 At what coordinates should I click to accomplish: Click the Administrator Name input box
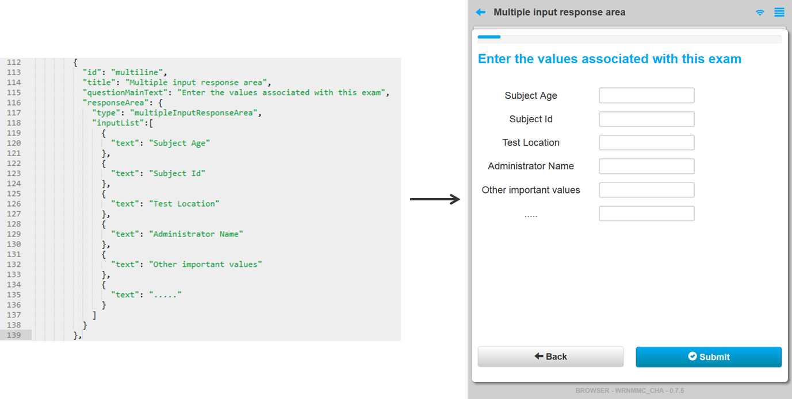pyautogui.click(x=646, y=166)
